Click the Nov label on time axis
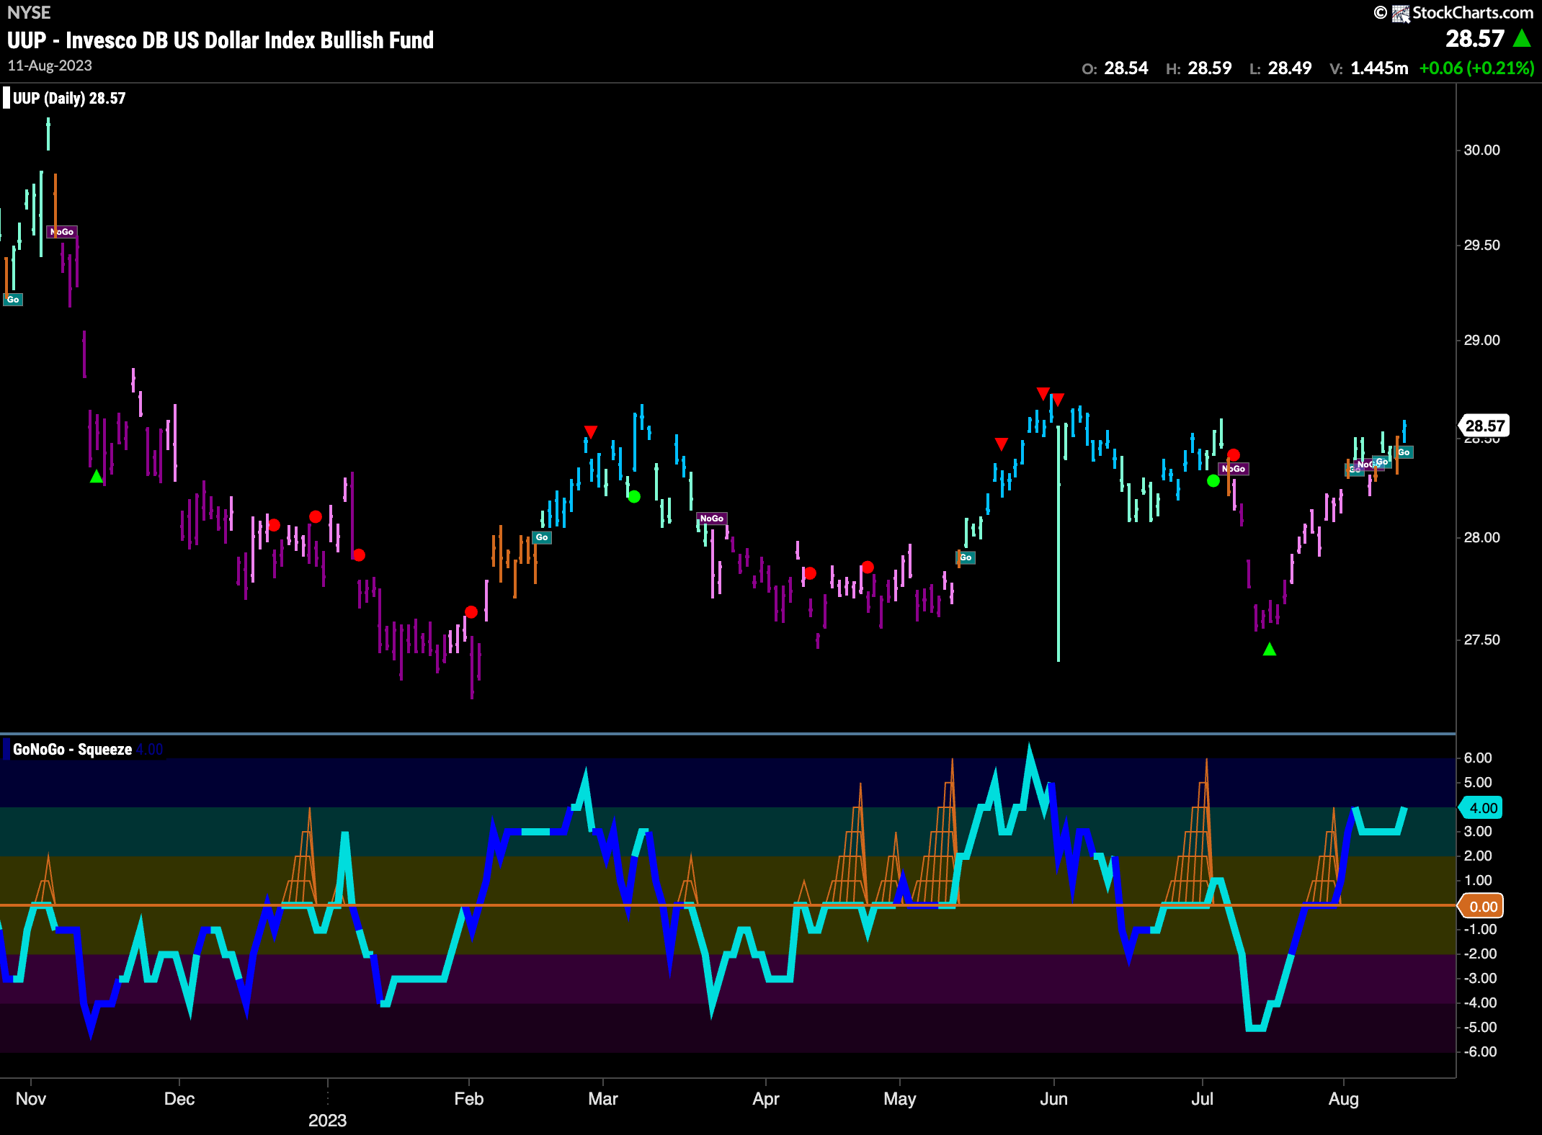The height and width of the screenshot is (1135, 1542). click(x=30, y=1098)
